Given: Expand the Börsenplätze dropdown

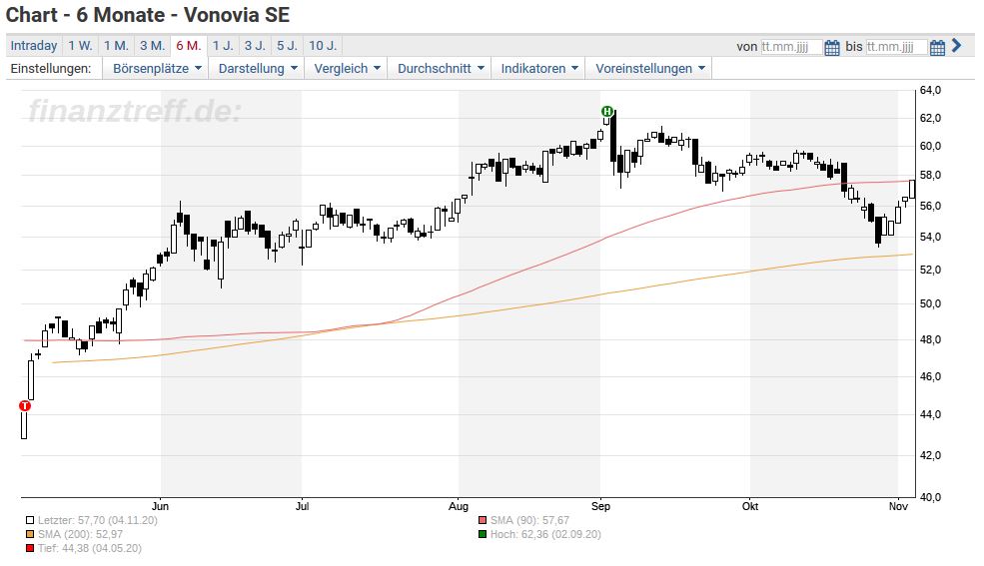Looking at the screenshot, I should pyautogui.click(x=157, y=68).
